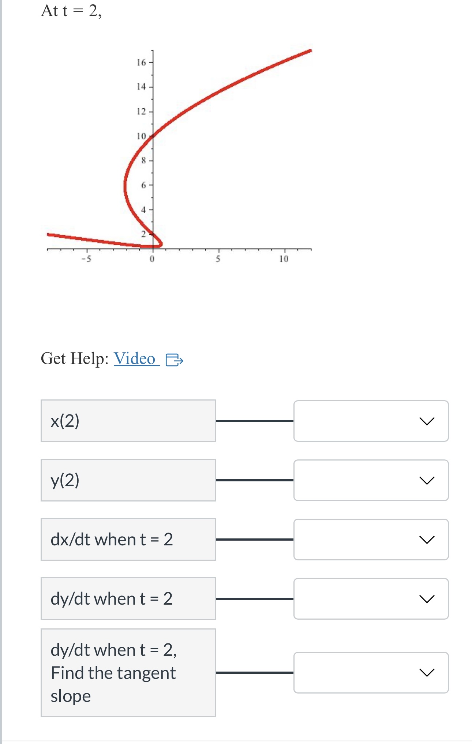Viewport: 472px width, 744px height.
Task: Click the dx/dt when t = 2 label box
Action: click(128, 538)
